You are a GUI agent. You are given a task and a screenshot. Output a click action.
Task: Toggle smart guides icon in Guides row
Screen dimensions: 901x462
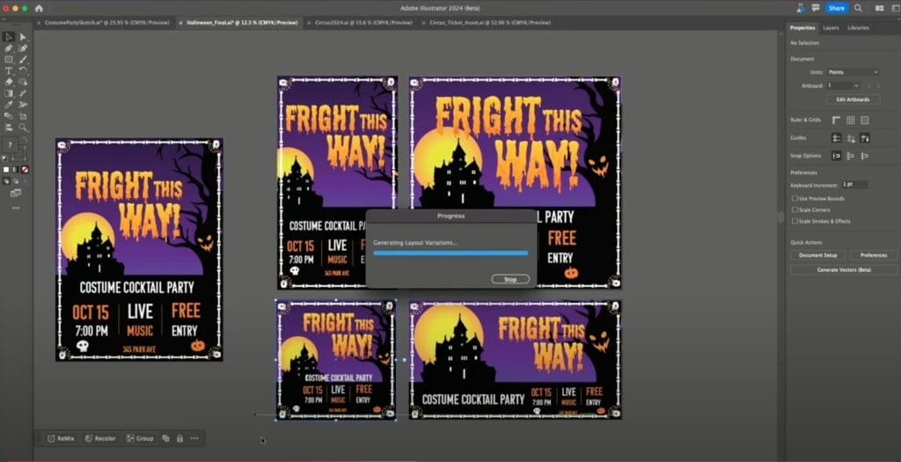(x=865, y=138)
